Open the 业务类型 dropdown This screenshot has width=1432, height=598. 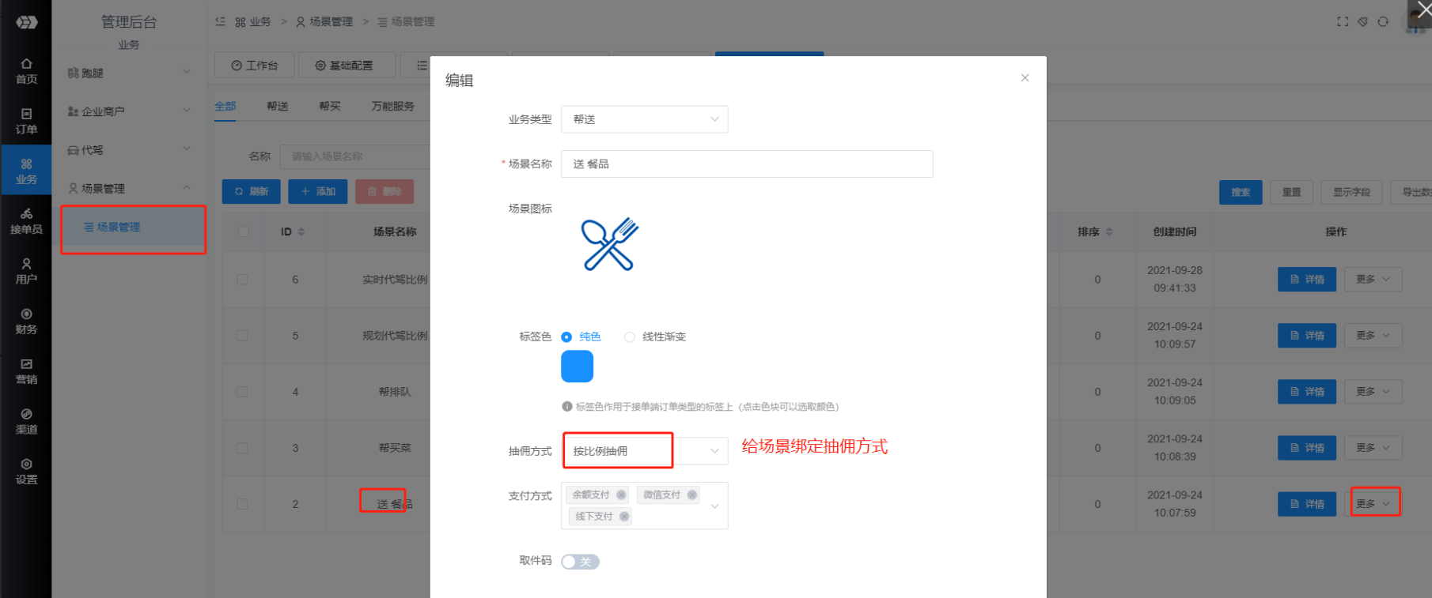point(644,119)
